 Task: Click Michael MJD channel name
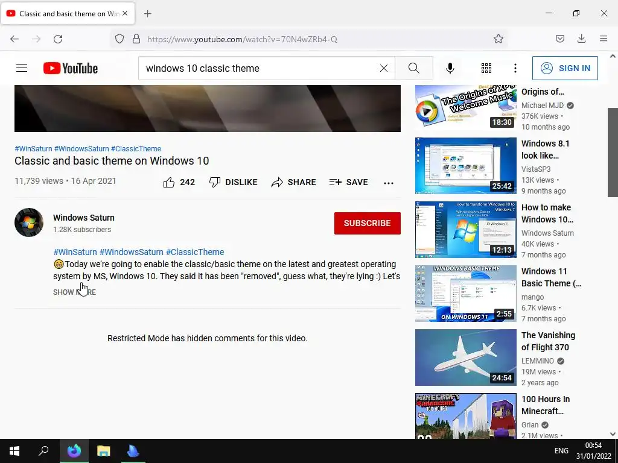pyautogui.click(x=543, y=106)
